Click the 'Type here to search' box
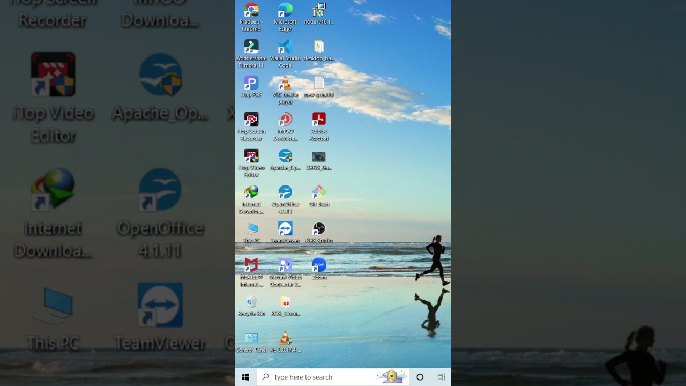The height and width of the screenshot is (386, 686). point(332,377)
